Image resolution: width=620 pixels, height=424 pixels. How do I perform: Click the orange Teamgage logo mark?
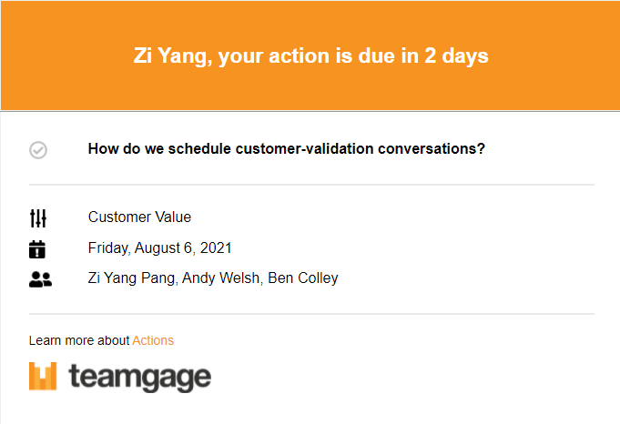(x=43, y=376)
